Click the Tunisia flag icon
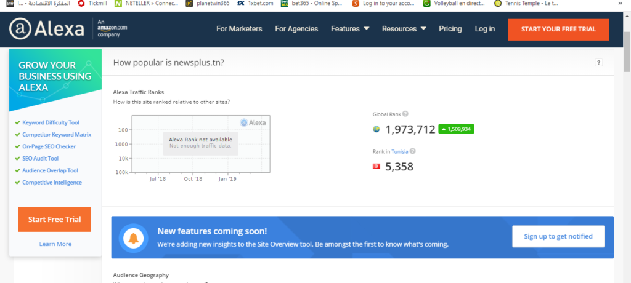Viewport: 631px width, 283px height. click(x=377, y=167)
